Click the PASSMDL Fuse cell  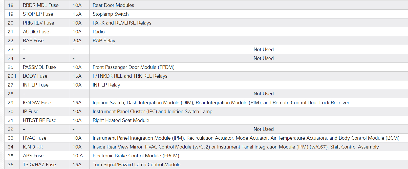pos(39,67)
